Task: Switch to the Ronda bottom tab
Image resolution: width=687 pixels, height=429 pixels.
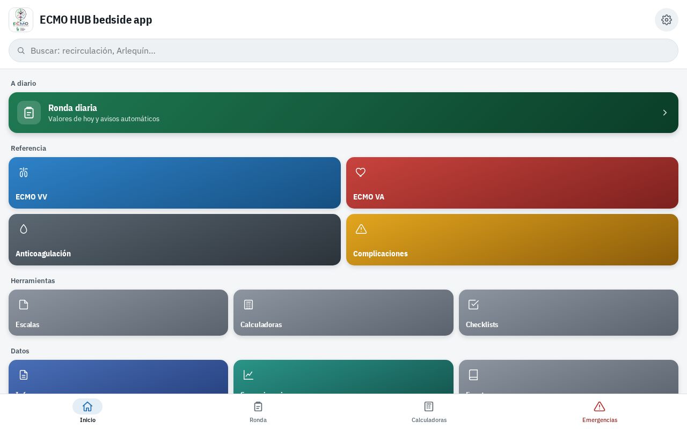Action: pos(258,411)
